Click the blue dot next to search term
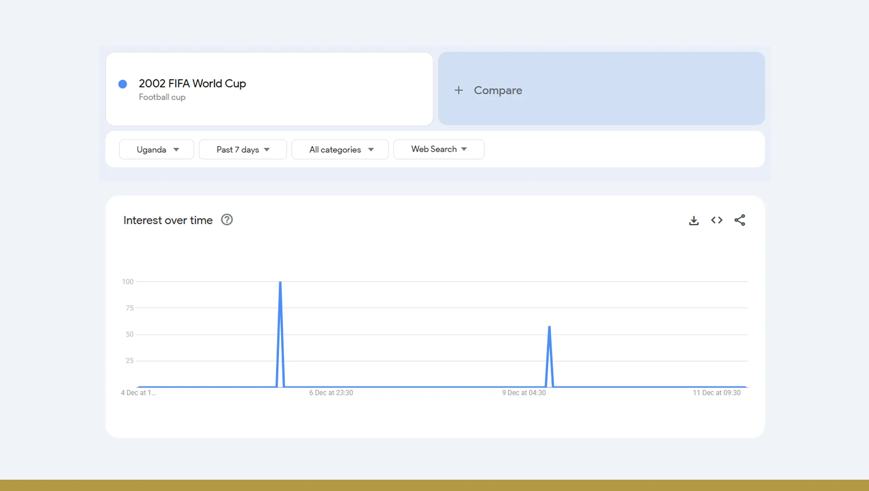Viewport: 869px width, 491px height. click(x=123, y=84)
